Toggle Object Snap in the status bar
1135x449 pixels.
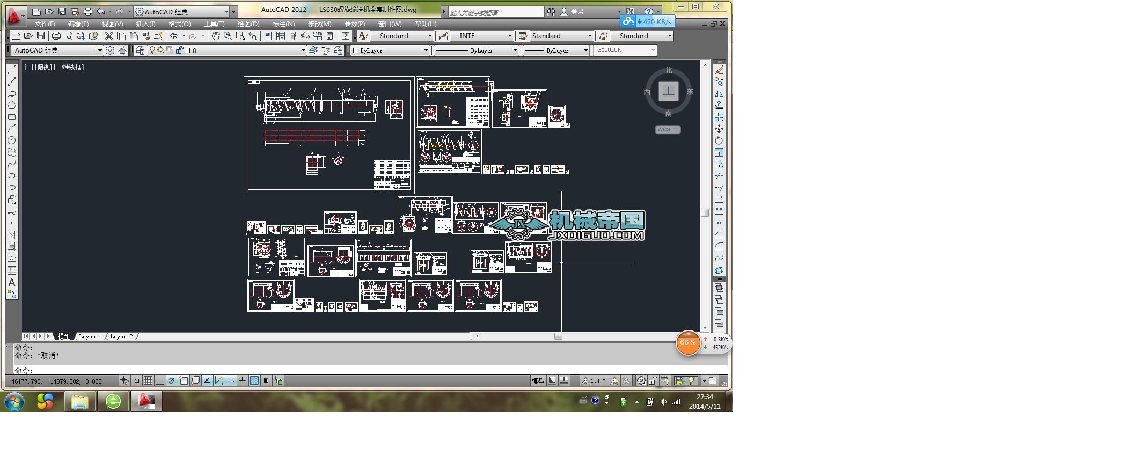point(184,381)
